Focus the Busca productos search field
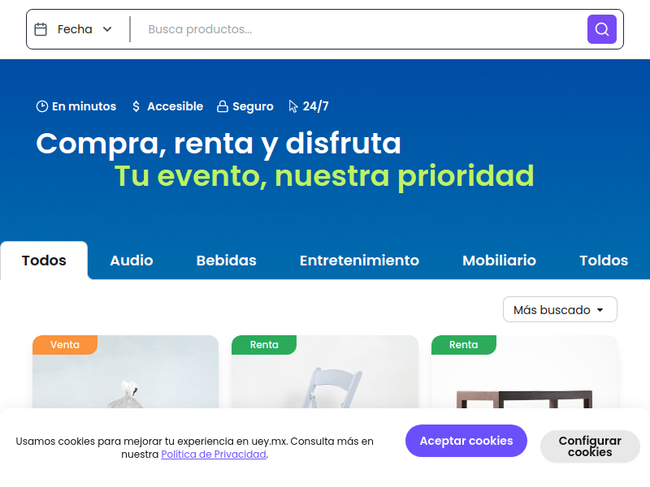This screenshot has height=487, width=650. coord(361,29)
